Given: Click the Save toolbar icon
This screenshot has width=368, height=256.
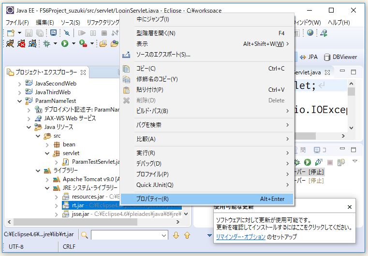Looking at the screenshot, I should point(29,33).
